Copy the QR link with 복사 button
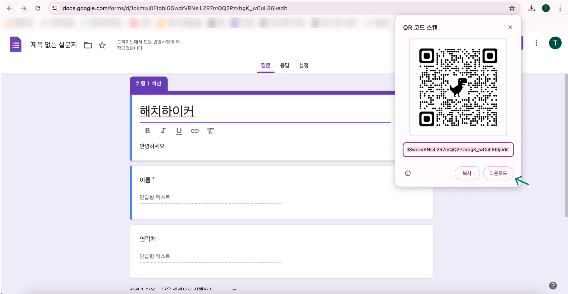568x294 pixels. tap(467, 173)
